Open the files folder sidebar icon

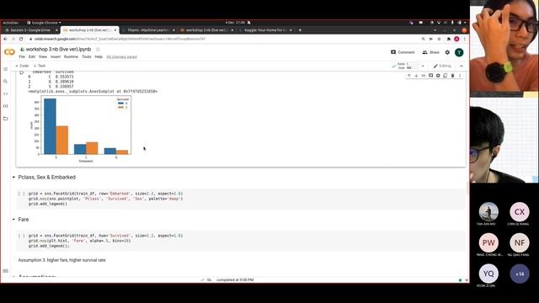(x=6, y=119)
